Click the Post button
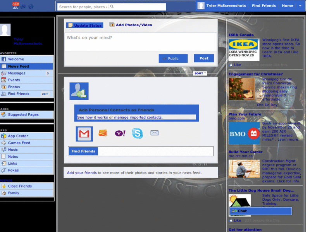This screenshot has width=310, height=232. pos(204,58)
